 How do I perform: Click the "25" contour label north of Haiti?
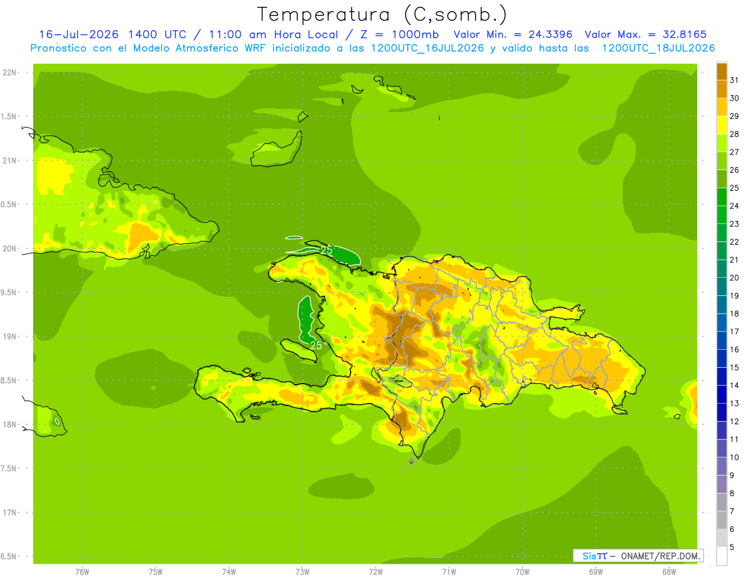click(326, 250)
